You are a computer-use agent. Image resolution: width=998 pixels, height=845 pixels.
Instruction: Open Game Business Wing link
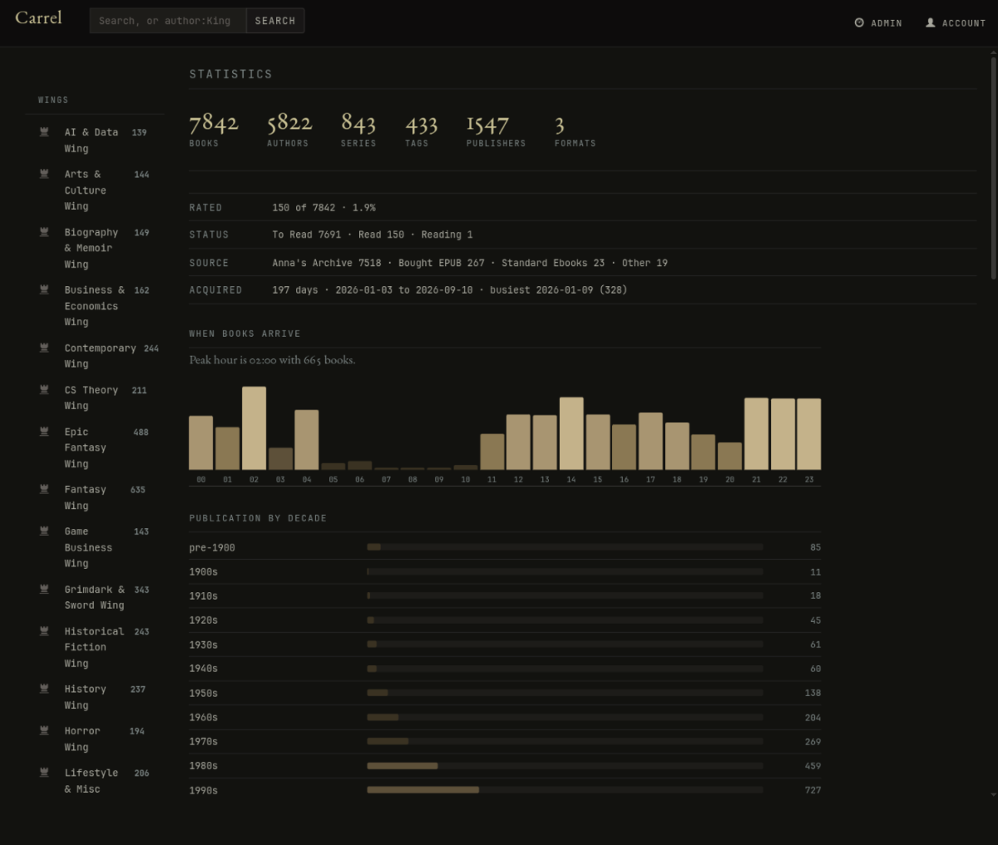pos(88,547)
